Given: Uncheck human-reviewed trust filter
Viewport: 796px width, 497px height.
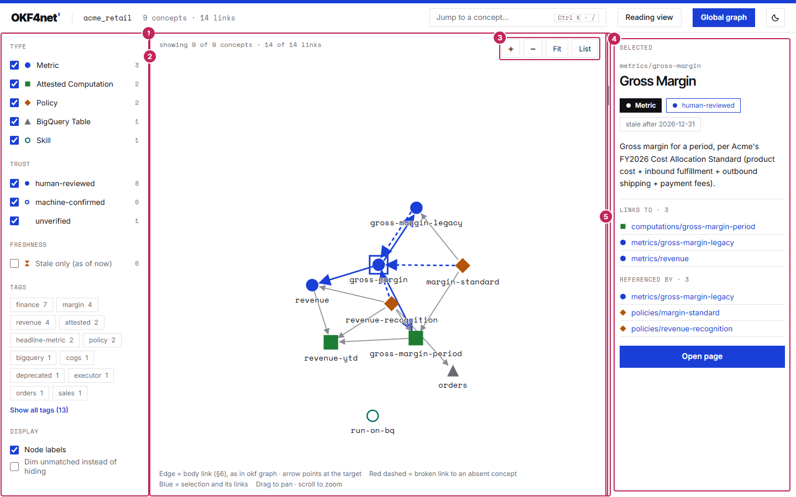Looking at the screenshot, I should tap(14, 183).
